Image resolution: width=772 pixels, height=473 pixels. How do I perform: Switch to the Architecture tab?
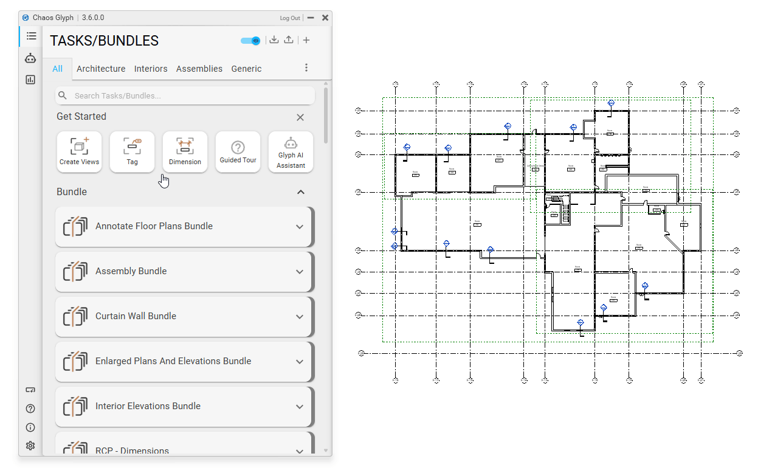pos(101,69)
